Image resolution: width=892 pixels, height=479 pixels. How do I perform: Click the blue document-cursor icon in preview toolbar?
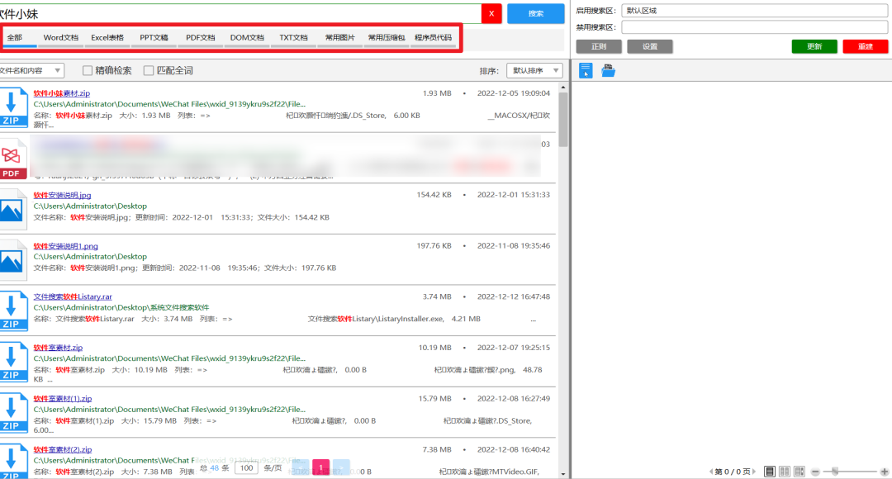click(586, 71)
